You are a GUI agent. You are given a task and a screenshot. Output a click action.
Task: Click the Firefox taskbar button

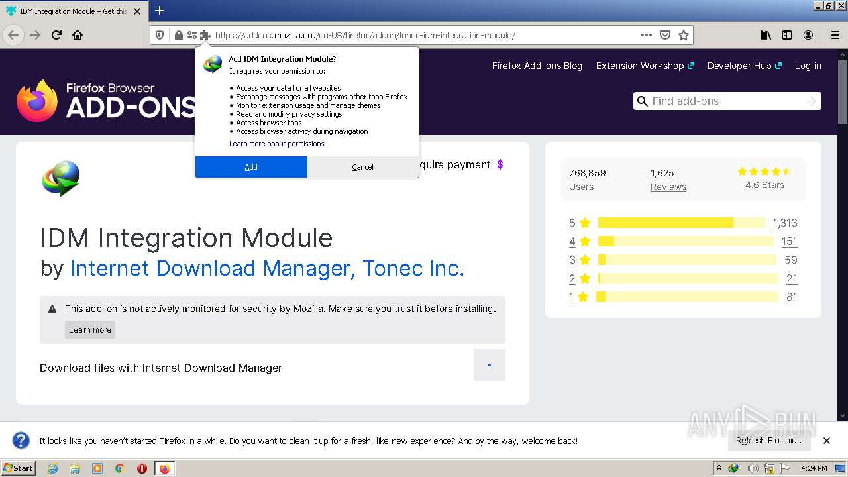[x=164, y=468]
